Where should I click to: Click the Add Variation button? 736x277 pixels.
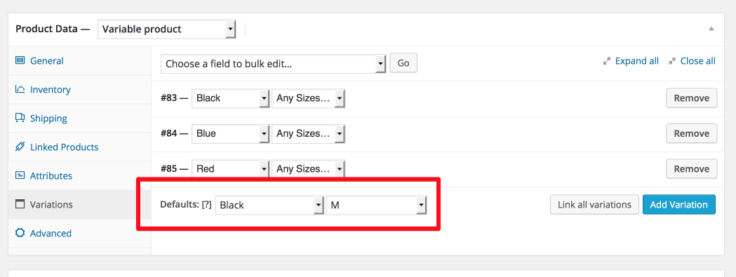pyautogui.click(x=678, y=205)
